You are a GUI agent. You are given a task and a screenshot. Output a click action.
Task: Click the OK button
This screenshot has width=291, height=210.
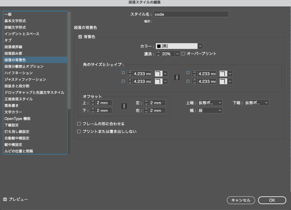coord(272,200)
